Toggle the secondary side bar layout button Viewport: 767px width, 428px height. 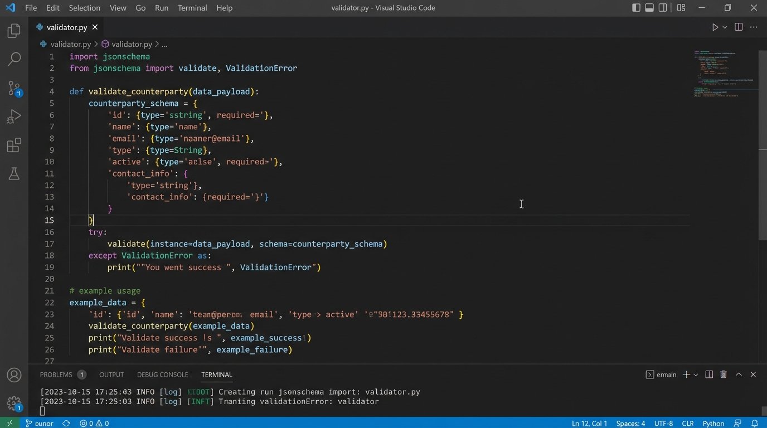(663, 8)
